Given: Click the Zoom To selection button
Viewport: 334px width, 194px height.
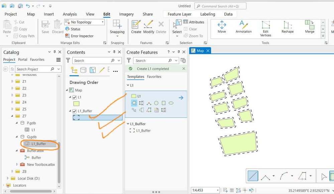Looking at the screenshot, I should coord(193,36).
